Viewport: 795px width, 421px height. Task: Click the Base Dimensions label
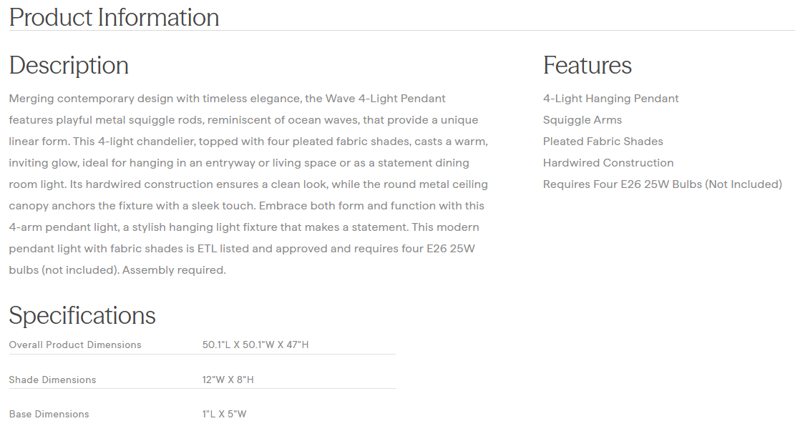[49, 414]
